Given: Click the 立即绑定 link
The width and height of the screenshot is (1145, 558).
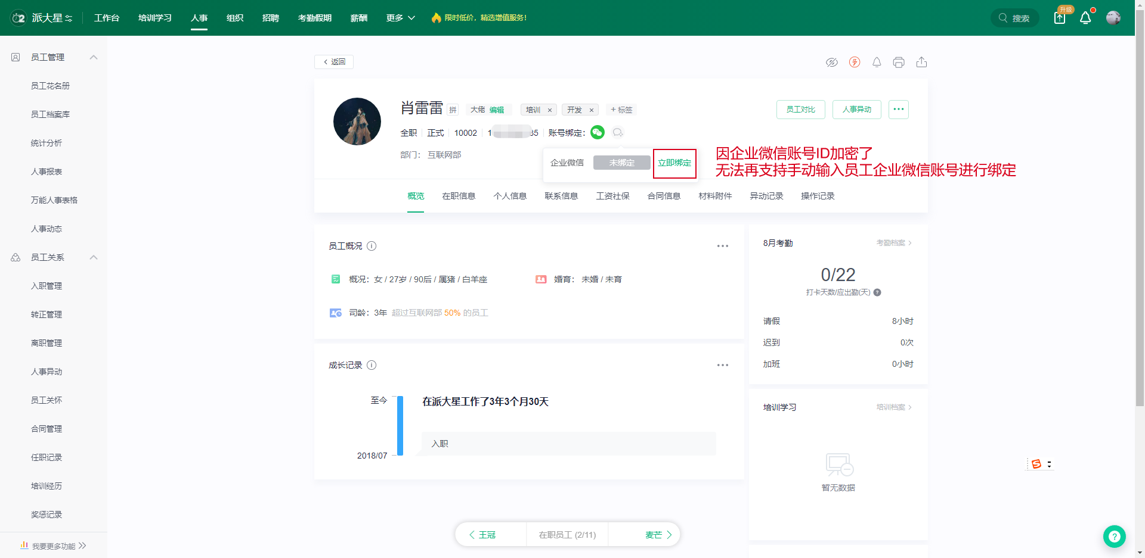Looking at the screenshot, I should 674,163.
